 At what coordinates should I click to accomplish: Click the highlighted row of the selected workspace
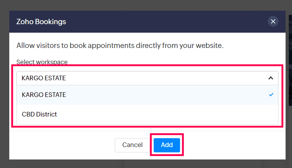[x=147, y=95]
